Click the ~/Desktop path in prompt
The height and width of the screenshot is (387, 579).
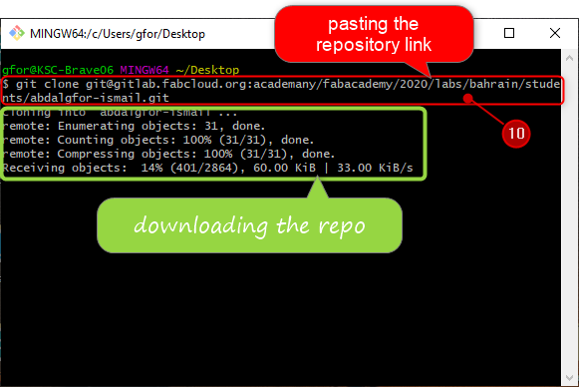[x=207, y=70]
